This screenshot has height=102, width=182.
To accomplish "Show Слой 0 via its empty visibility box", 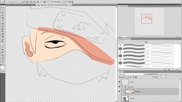I will pos(119,99).
